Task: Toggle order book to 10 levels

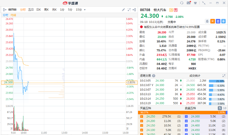Action: pos(225,108)
